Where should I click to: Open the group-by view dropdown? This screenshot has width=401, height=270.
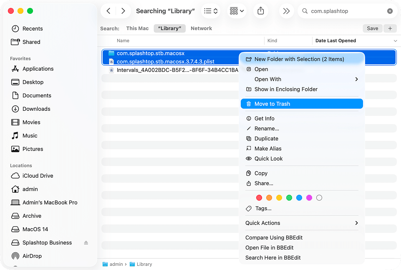click(237, 11)
